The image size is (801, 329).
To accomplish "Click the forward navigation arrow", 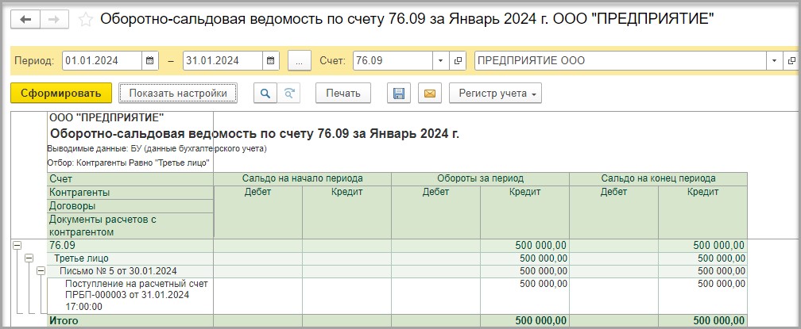I will click(x=54, y=19).
